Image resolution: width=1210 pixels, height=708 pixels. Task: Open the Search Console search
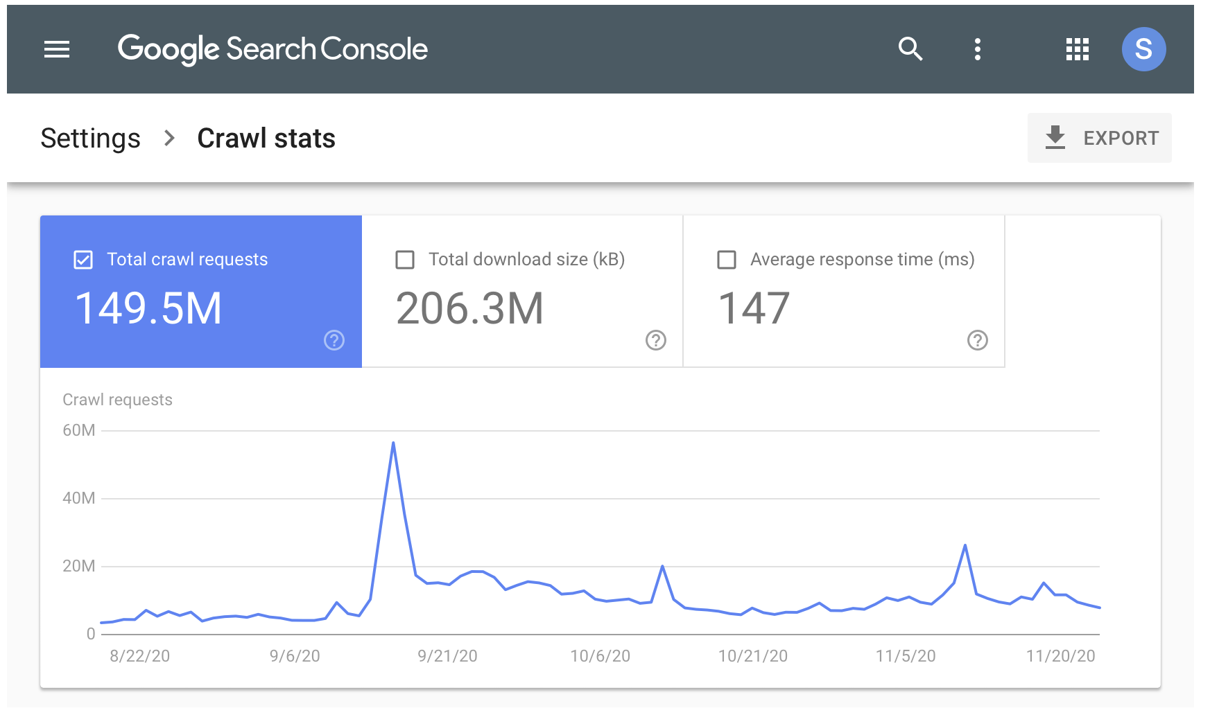910,48
